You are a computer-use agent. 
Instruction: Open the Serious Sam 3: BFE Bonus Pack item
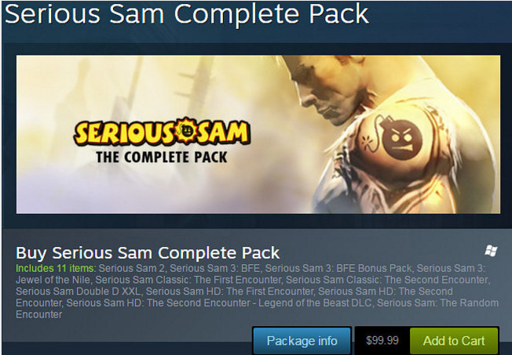click(x=338, y=268)
